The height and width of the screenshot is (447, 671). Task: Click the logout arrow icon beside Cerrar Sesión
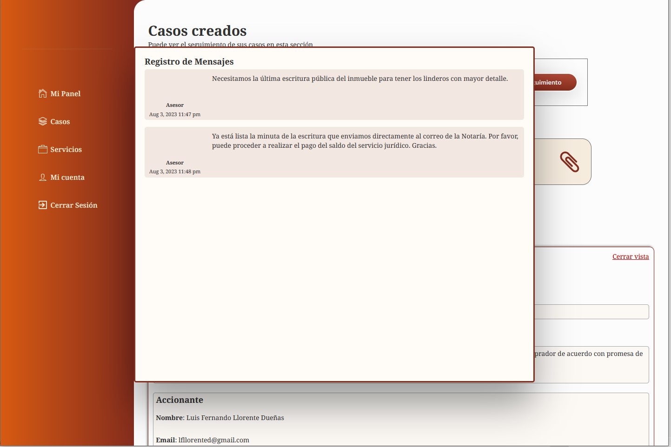[x=42, y=205]
